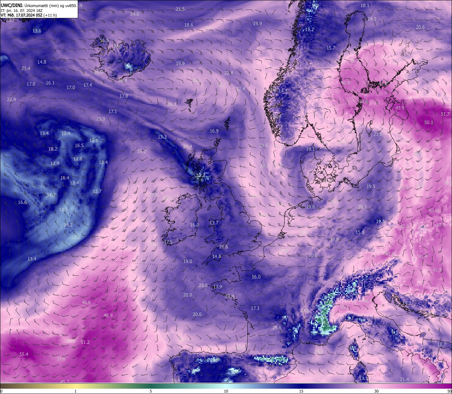452x394 pixels.
Task: Click the map value '15.0'
Action: (360, 232)
